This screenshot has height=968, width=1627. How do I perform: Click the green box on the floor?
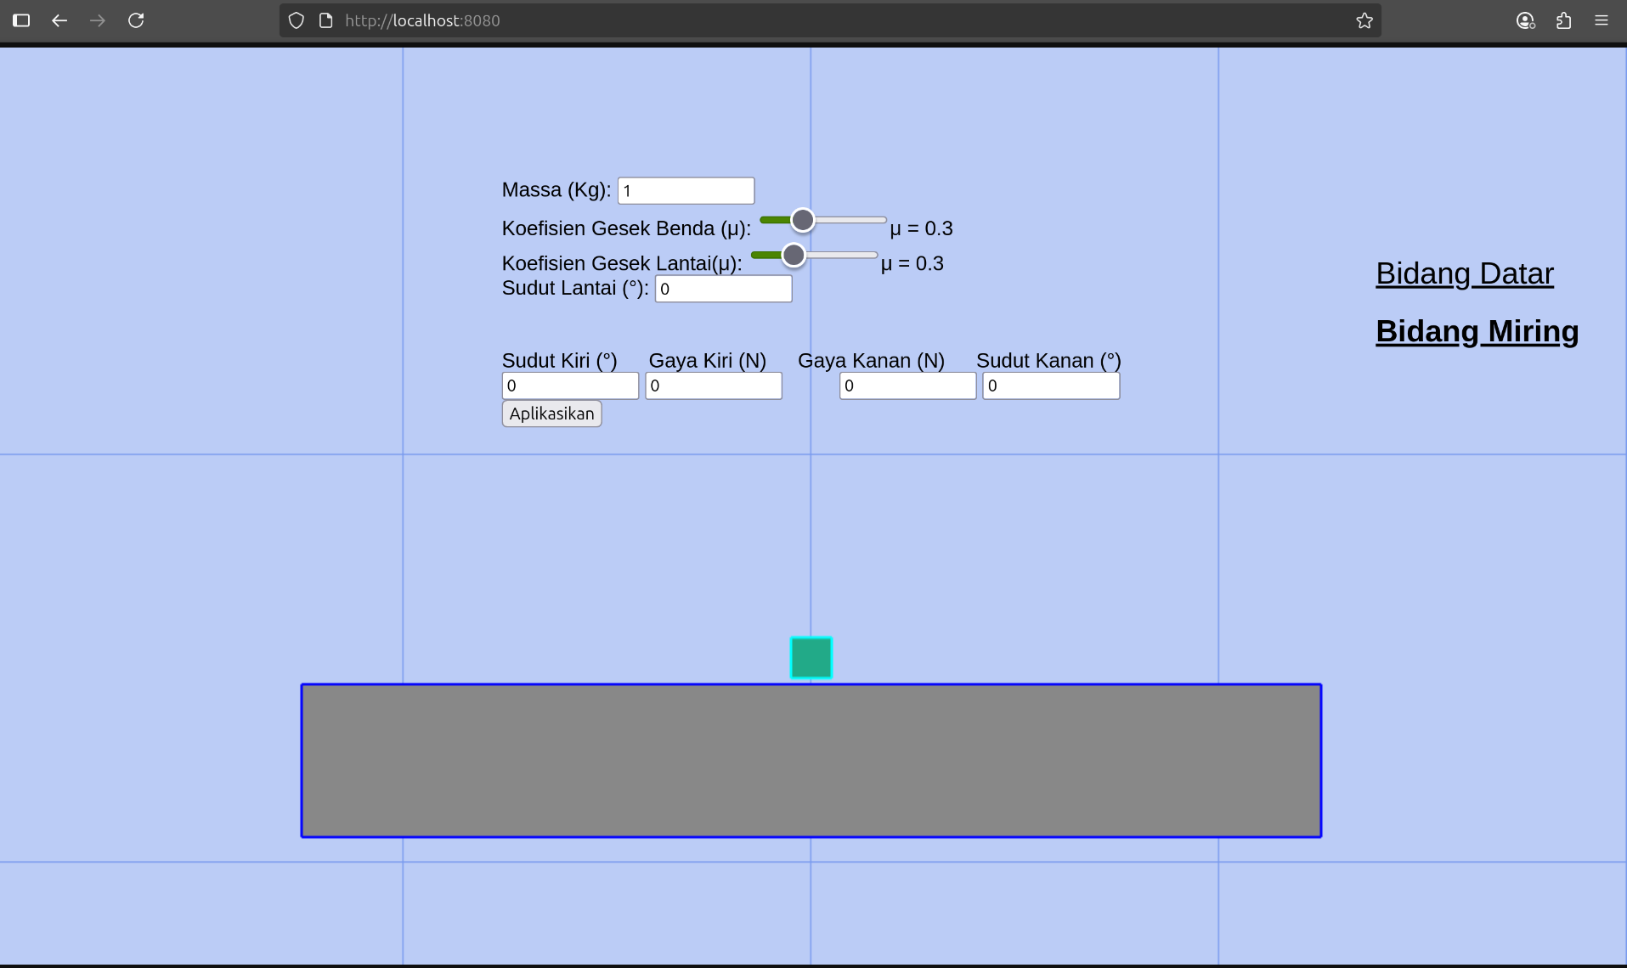click(x=811, y=658)
